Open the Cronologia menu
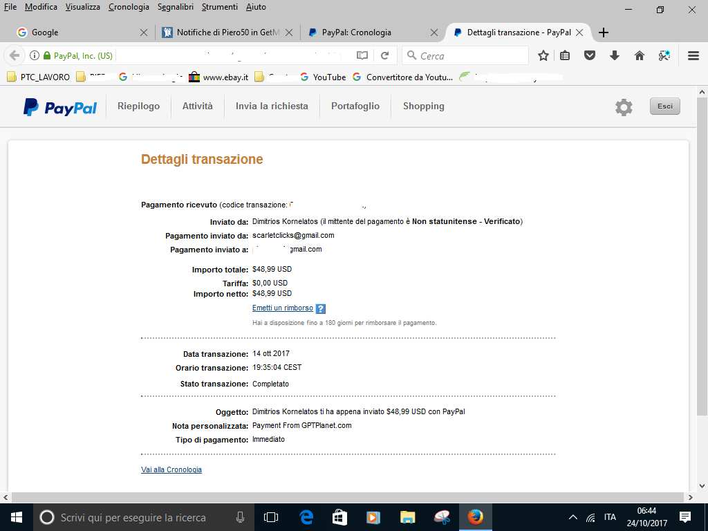Viewport: 708px width, 531px height. 129,7
